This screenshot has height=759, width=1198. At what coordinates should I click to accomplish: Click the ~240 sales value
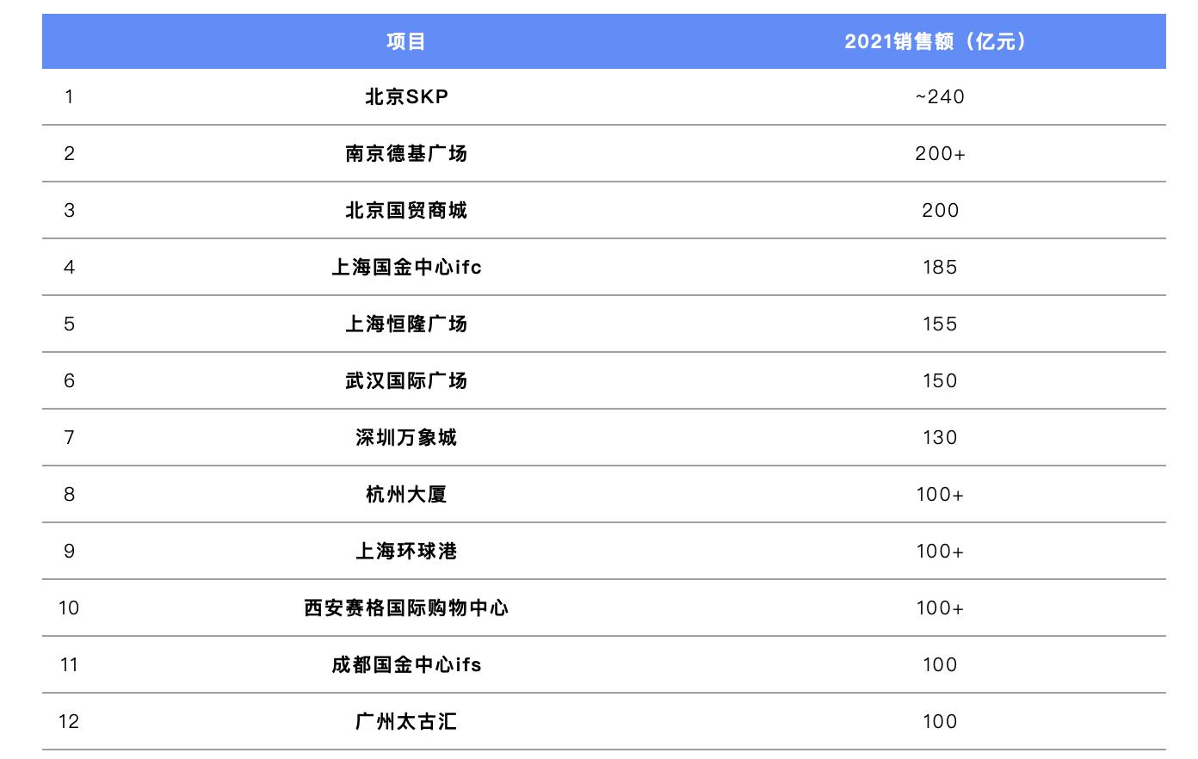point(939,96)
